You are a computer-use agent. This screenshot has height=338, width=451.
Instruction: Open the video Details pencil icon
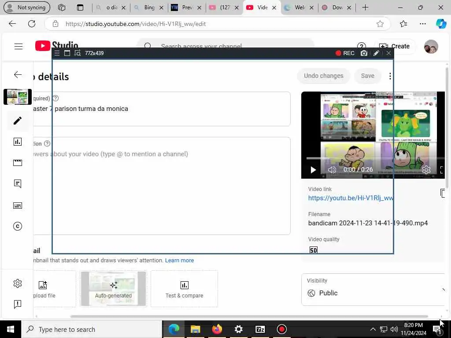coord(18,121)
